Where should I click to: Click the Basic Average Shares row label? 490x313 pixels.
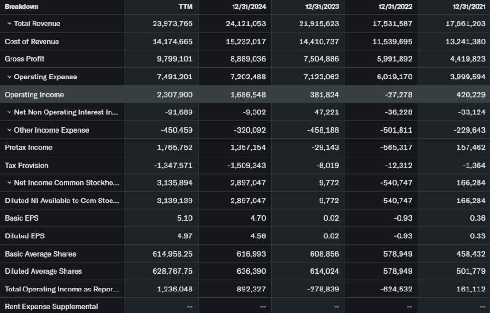40,254
